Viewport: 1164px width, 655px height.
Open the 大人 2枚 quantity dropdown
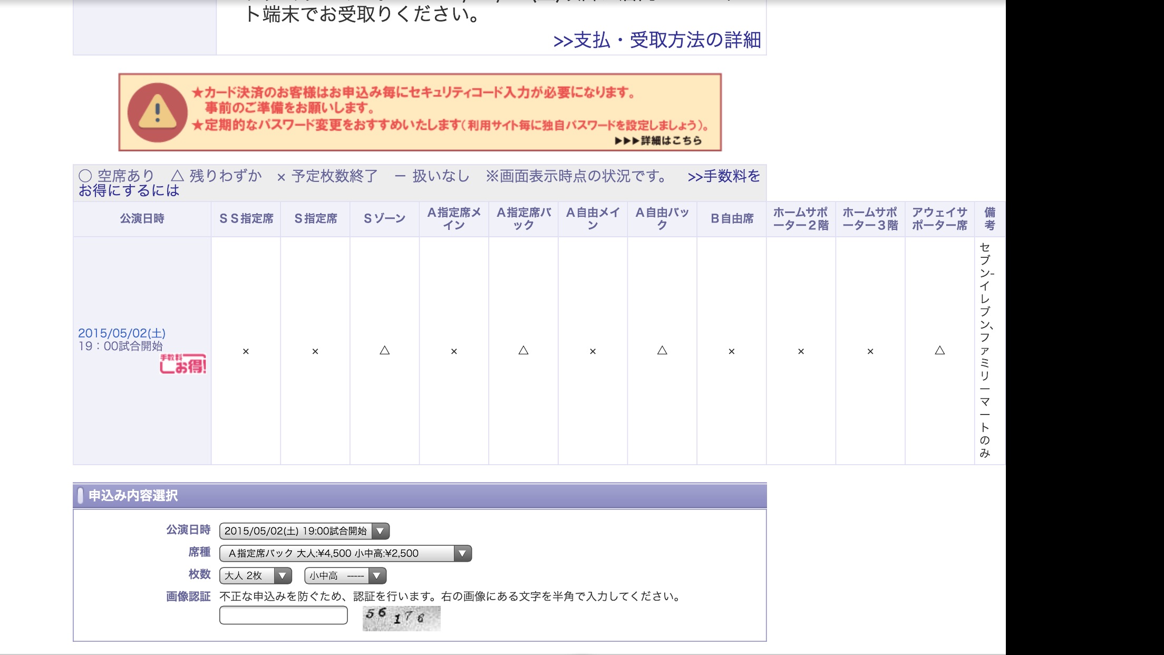pyautogui.click(x=255, y=575)
